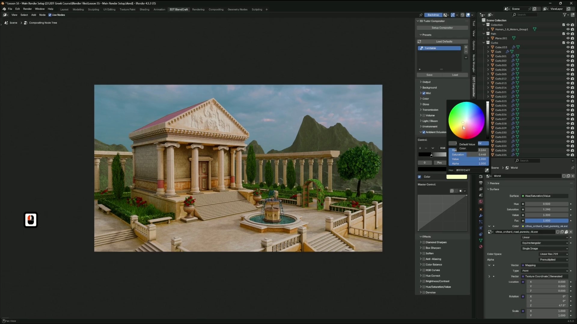The height and width of the screenshot is (324, 577).
Task: Click the pin icon in properties header
Action: click(572, 168)
